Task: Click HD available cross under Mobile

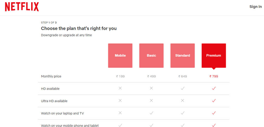Action: 120,88
